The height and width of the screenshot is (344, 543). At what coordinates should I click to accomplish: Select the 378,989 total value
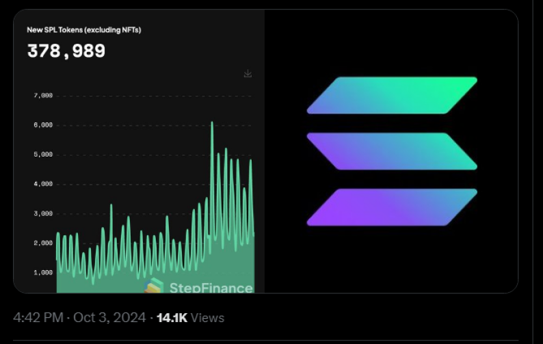(66, 51)
